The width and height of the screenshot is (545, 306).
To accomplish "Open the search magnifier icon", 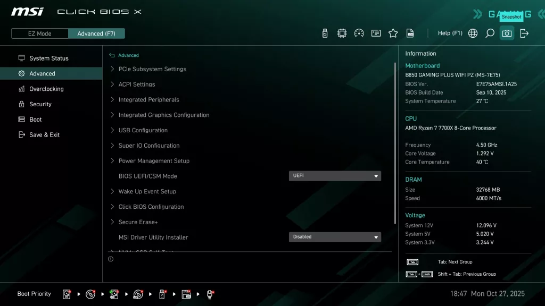I will (x=490, y=33).
